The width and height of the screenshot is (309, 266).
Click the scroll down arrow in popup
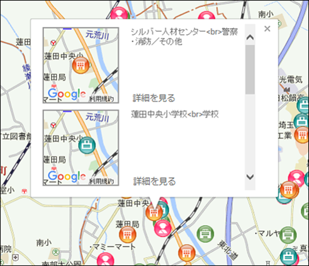[x=250, y=177]
